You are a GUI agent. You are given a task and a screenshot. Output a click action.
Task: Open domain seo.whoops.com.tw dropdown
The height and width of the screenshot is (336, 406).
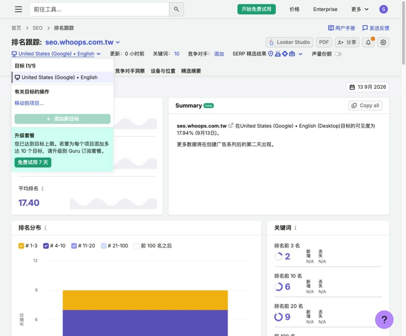point(82,42)
